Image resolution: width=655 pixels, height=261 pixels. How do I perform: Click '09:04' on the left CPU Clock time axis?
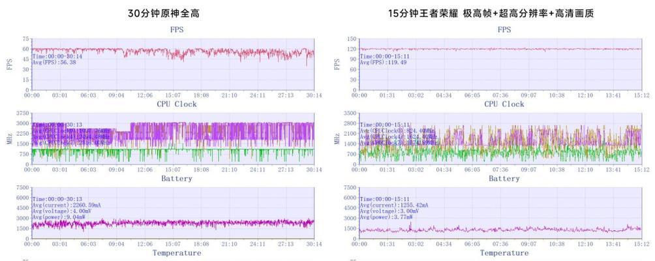117,170
